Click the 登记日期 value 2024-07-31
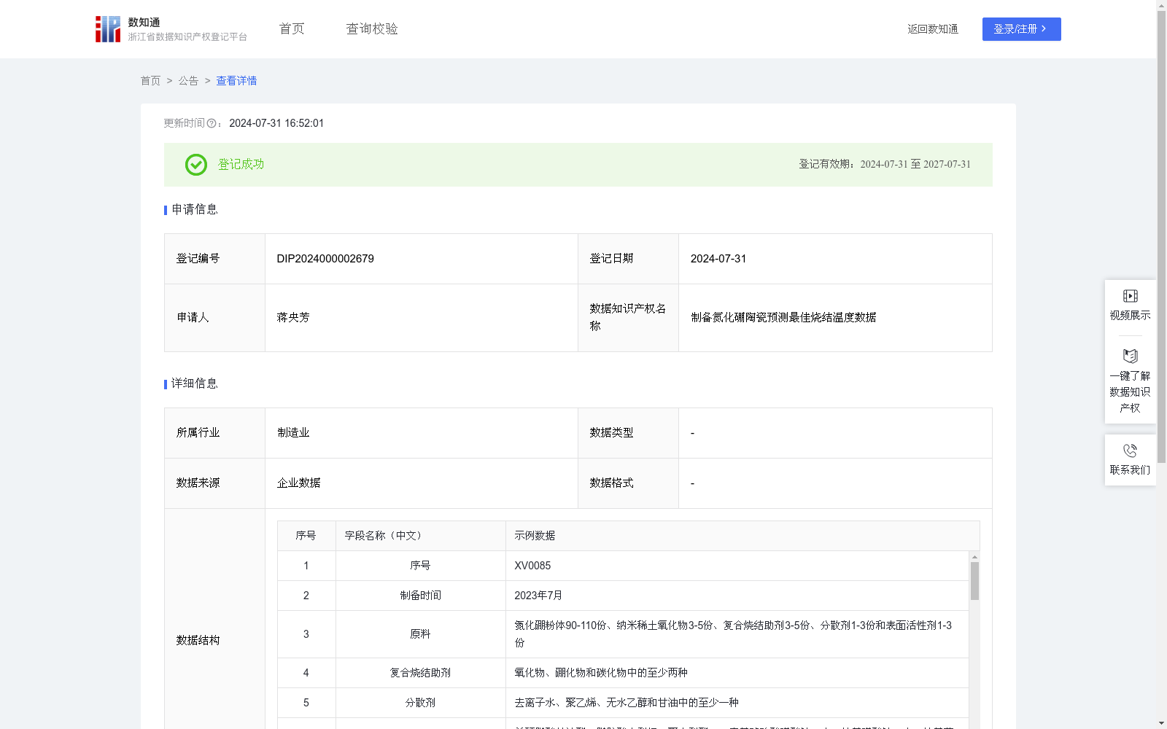Screen dimensions: 1167x729 point(718,259)
